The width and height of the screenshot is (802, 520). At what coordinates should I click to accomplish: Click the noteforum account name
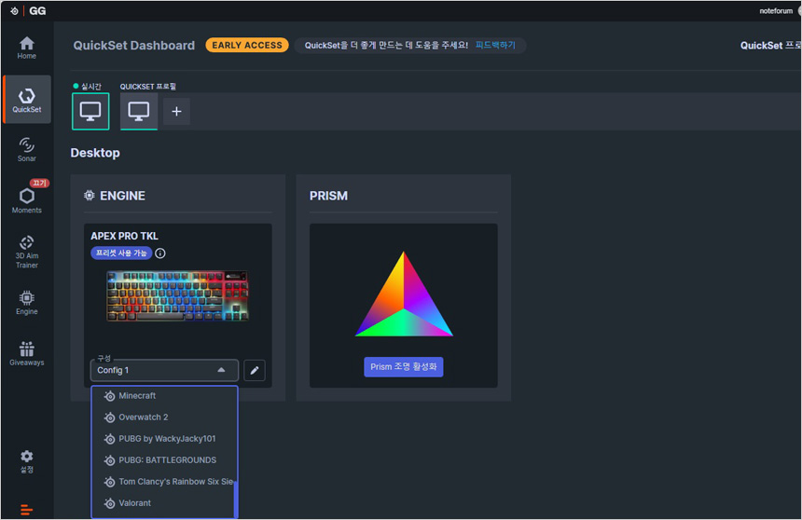pyautogui.click(x=775, y=11)
